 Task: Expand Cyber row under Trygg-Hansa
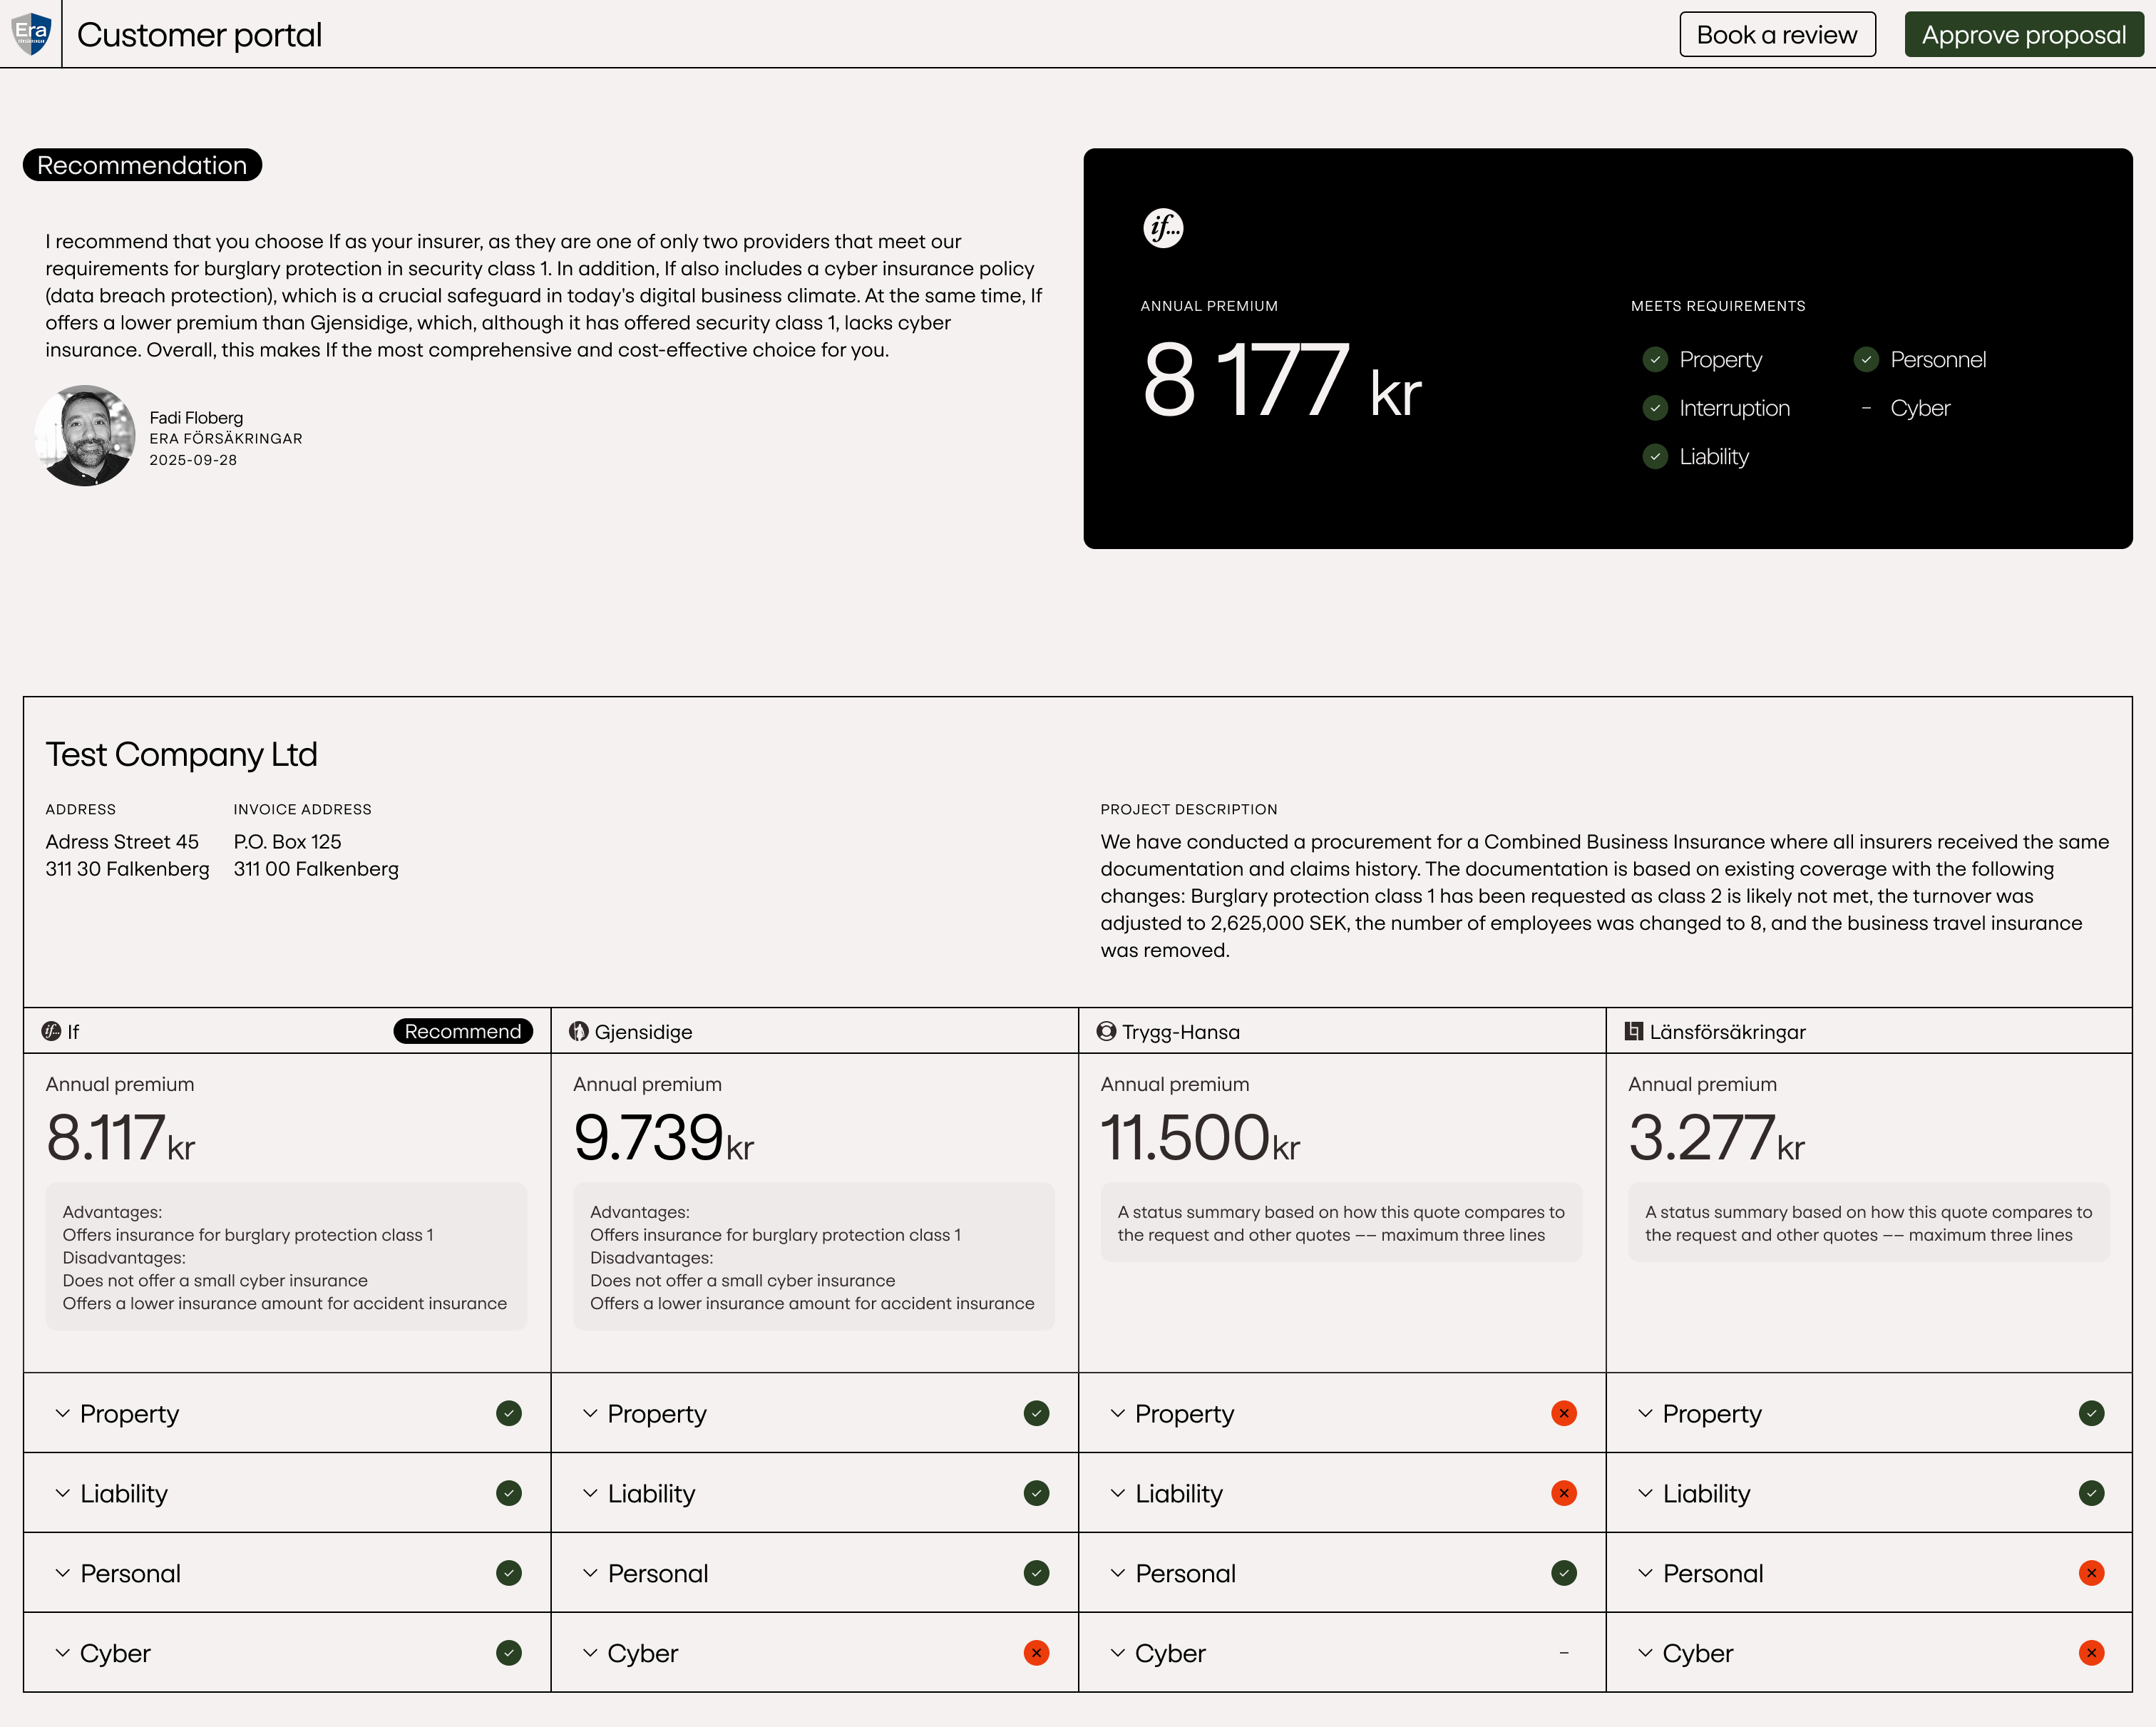click(x=1117, y=1653)
